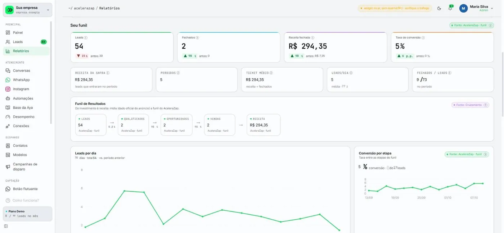Go to Painel in the sidebar
The height and width of the screenshot is (233, 504).
(x=26, y=33)
